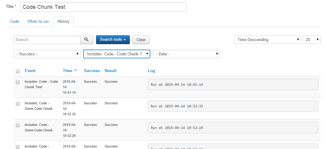Check the row for 10:41:14 event
The width and height of the screenshot is (324, 149).
(x=18, y=82)
